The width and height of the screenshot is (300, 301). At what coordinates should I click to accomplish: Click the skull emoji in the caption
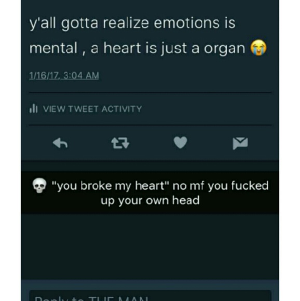pyautogui.click(x=39, y=185)
